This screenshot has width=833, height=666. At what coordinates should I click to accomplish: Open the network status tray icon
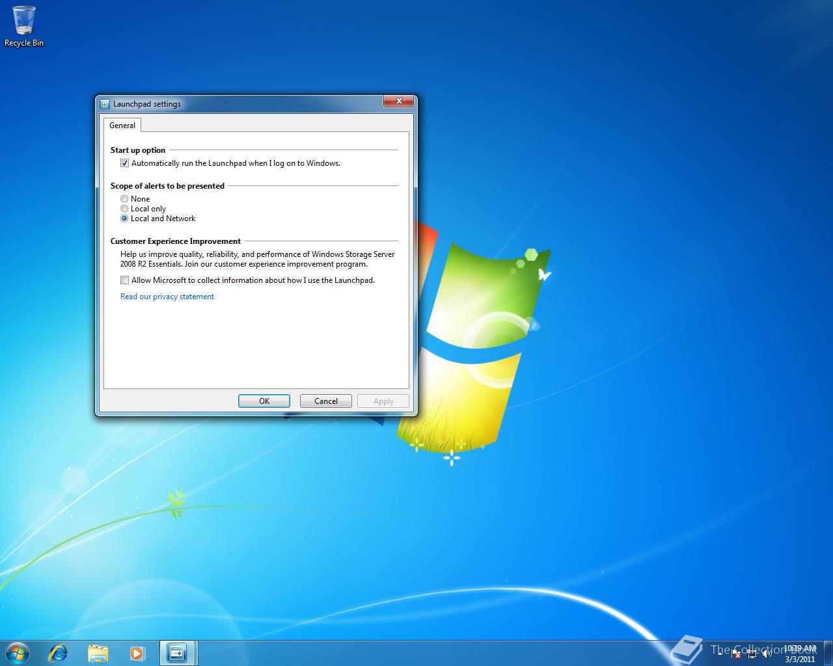(752, 654)
